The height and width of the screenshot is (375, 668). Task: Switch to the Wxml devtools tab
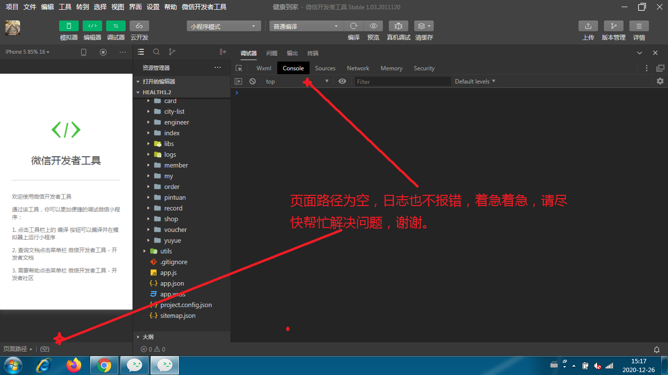click(264, 68)
